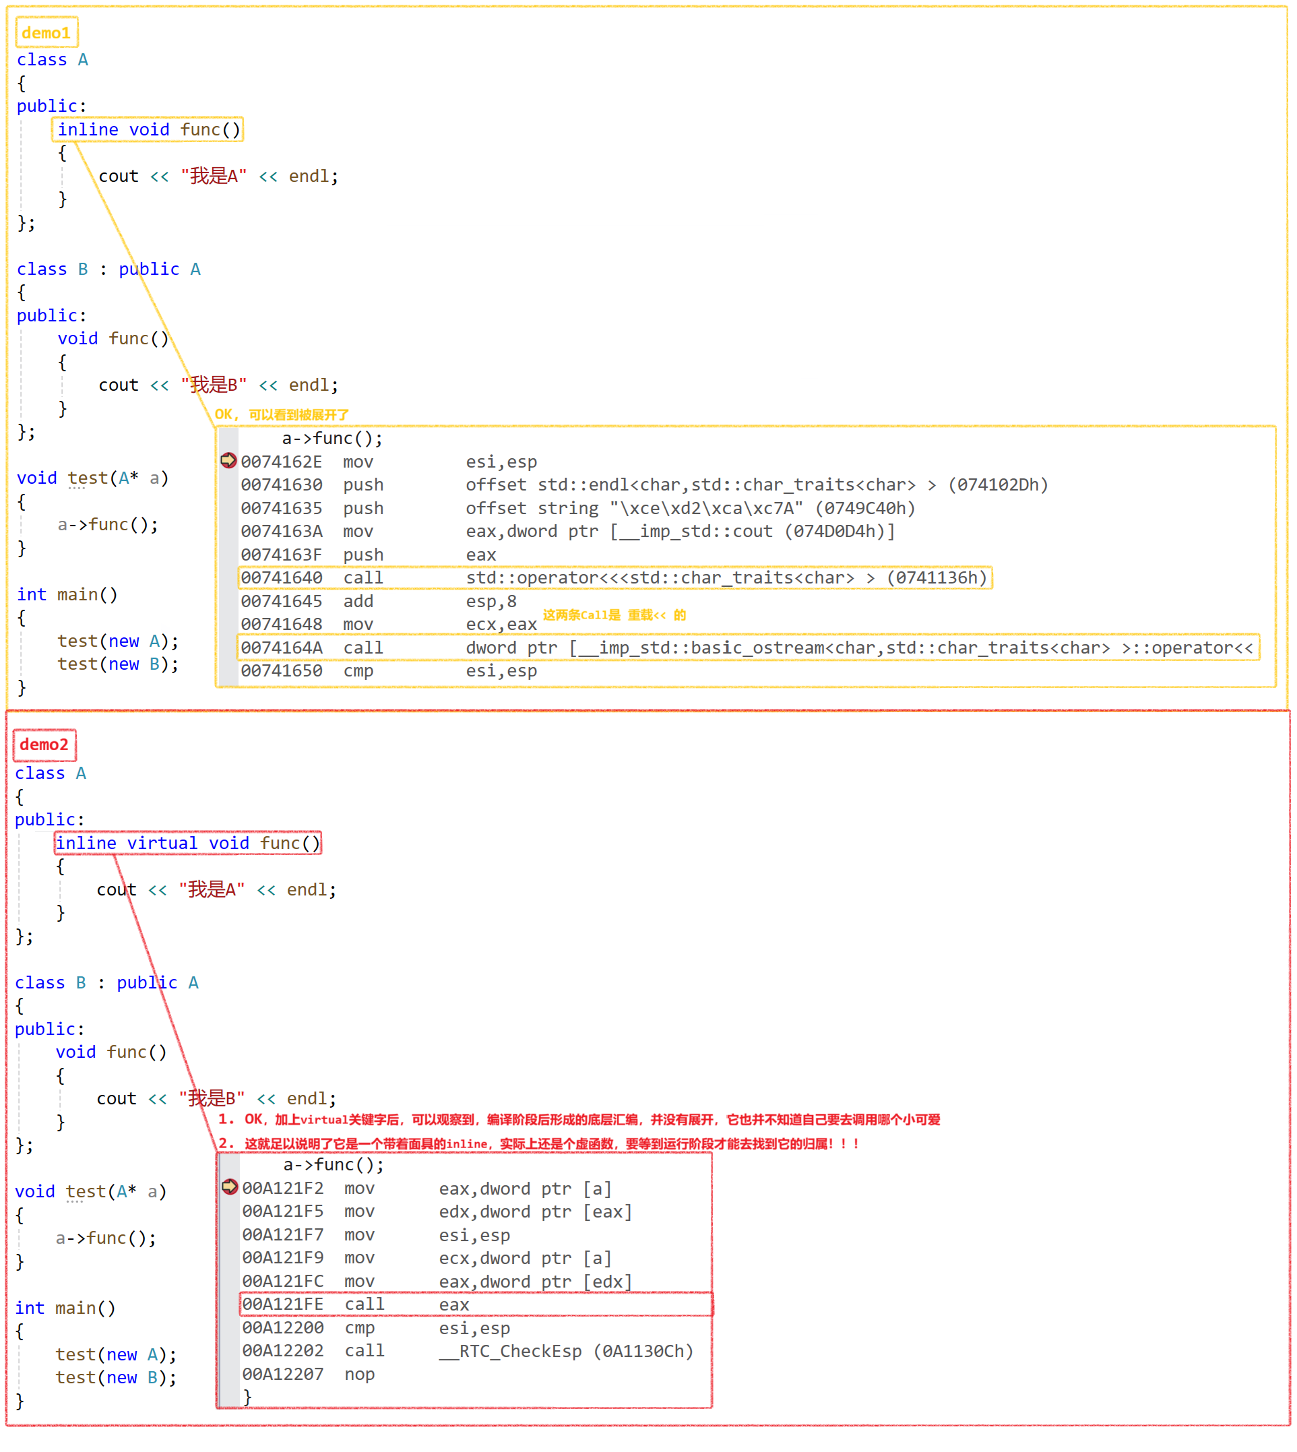
Task: Click 'a->func();' header in second disassembly
Action: click(x=334, y=1164)
